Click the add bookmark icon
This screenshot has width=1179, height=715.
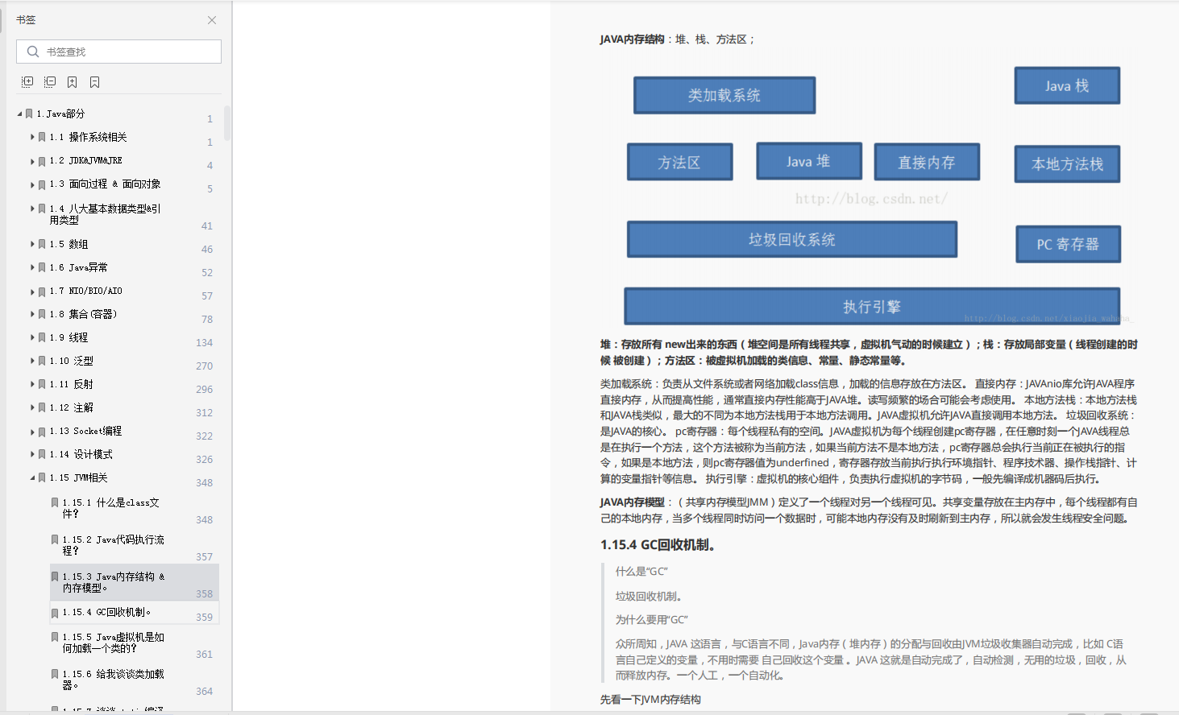point(73,82)
